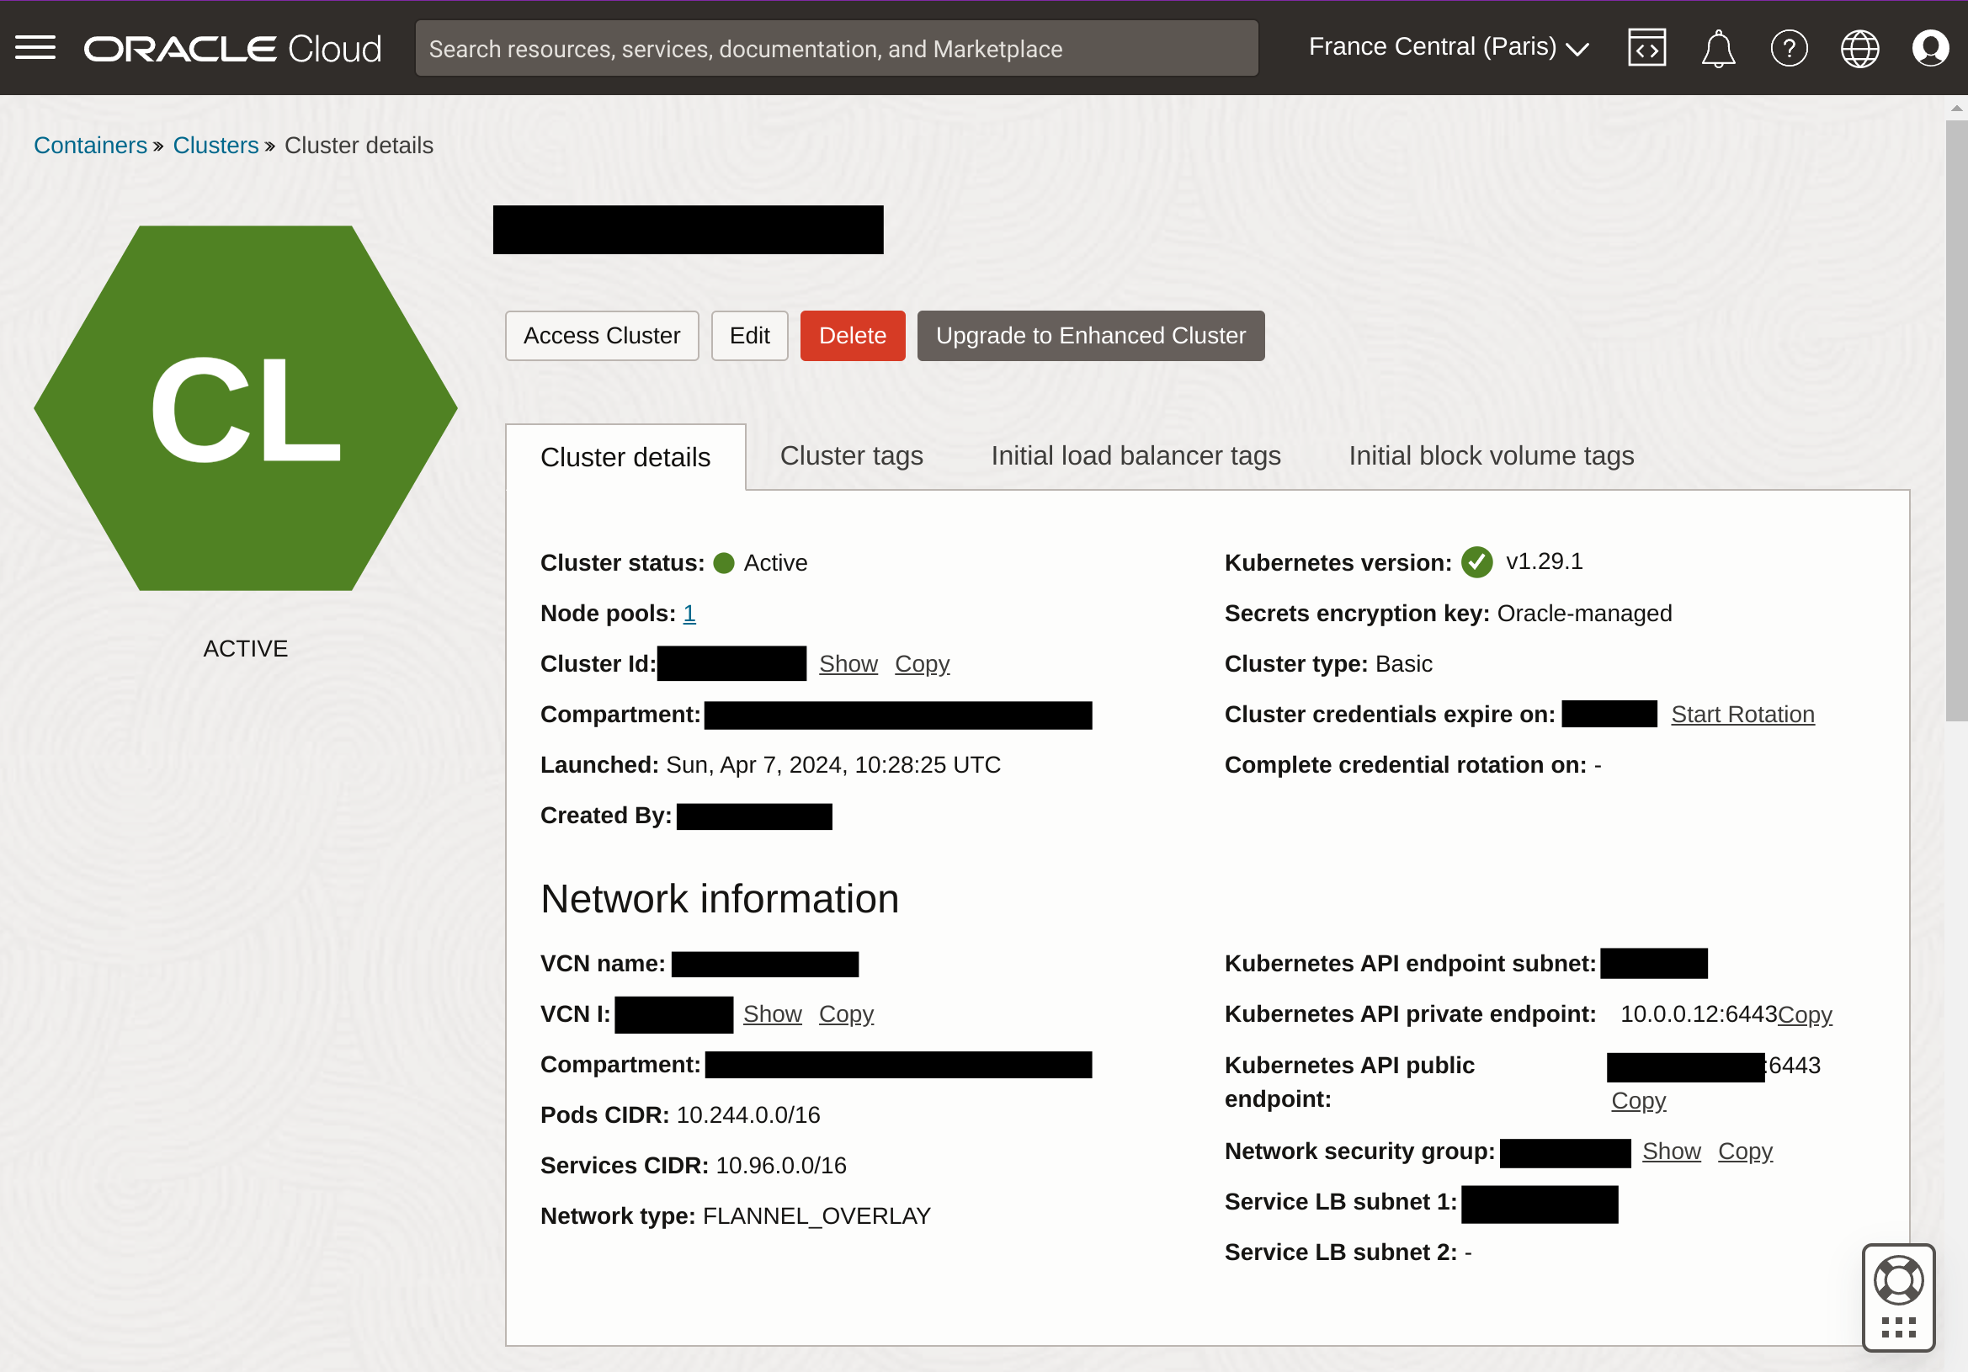Select the Cluster details tab
The image size is (1968, 1372).
(625, 457)
